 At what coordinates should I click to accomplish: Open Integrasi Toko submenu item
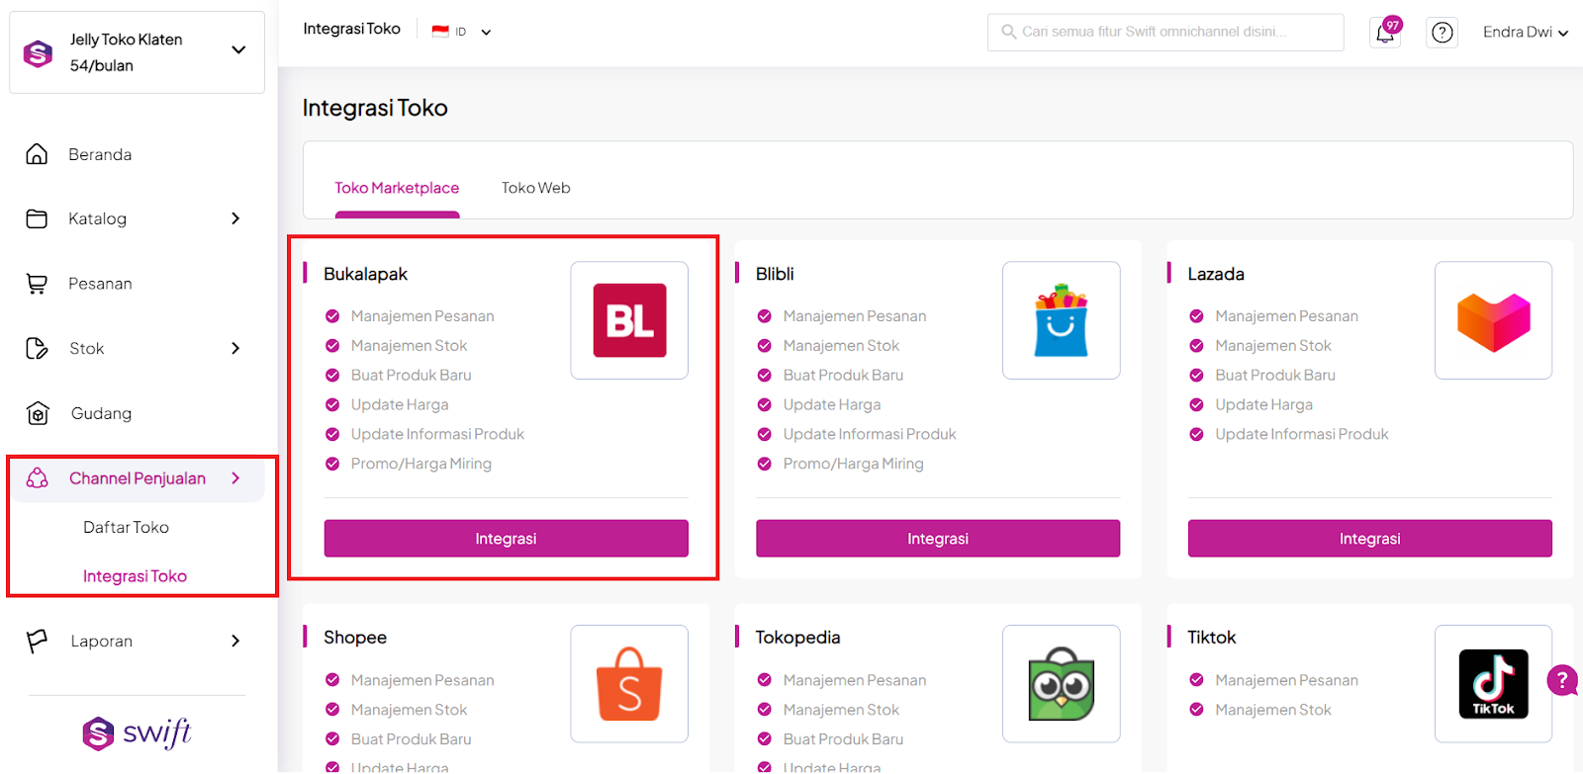135,576
